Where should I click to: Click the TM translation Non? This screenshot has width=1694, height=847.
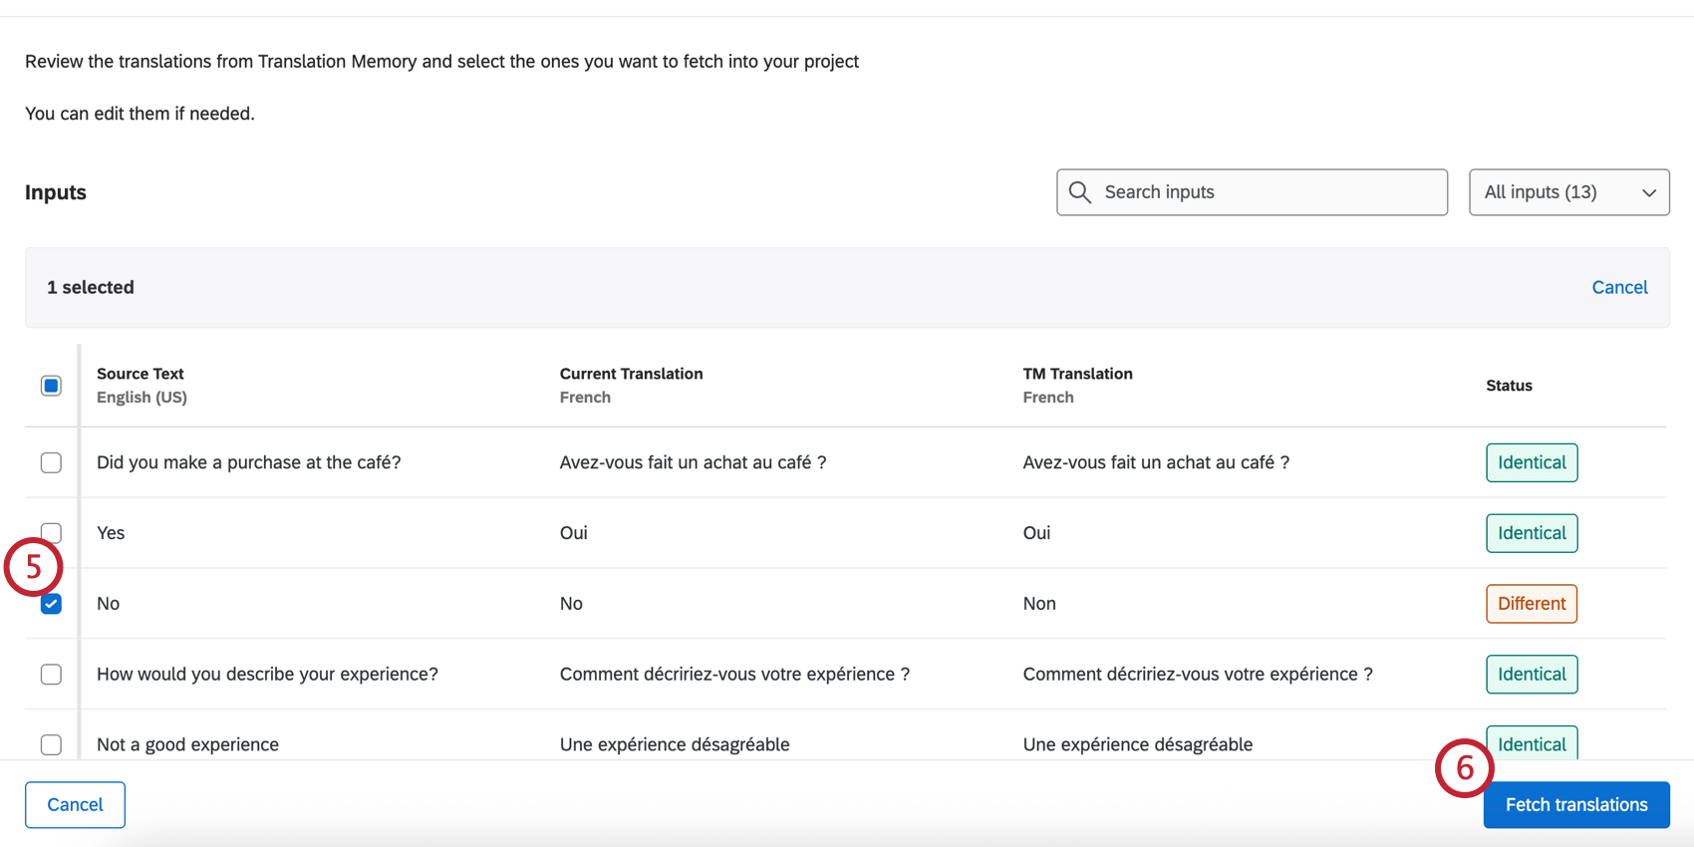pyautogui.click(x=1039, y=604)
